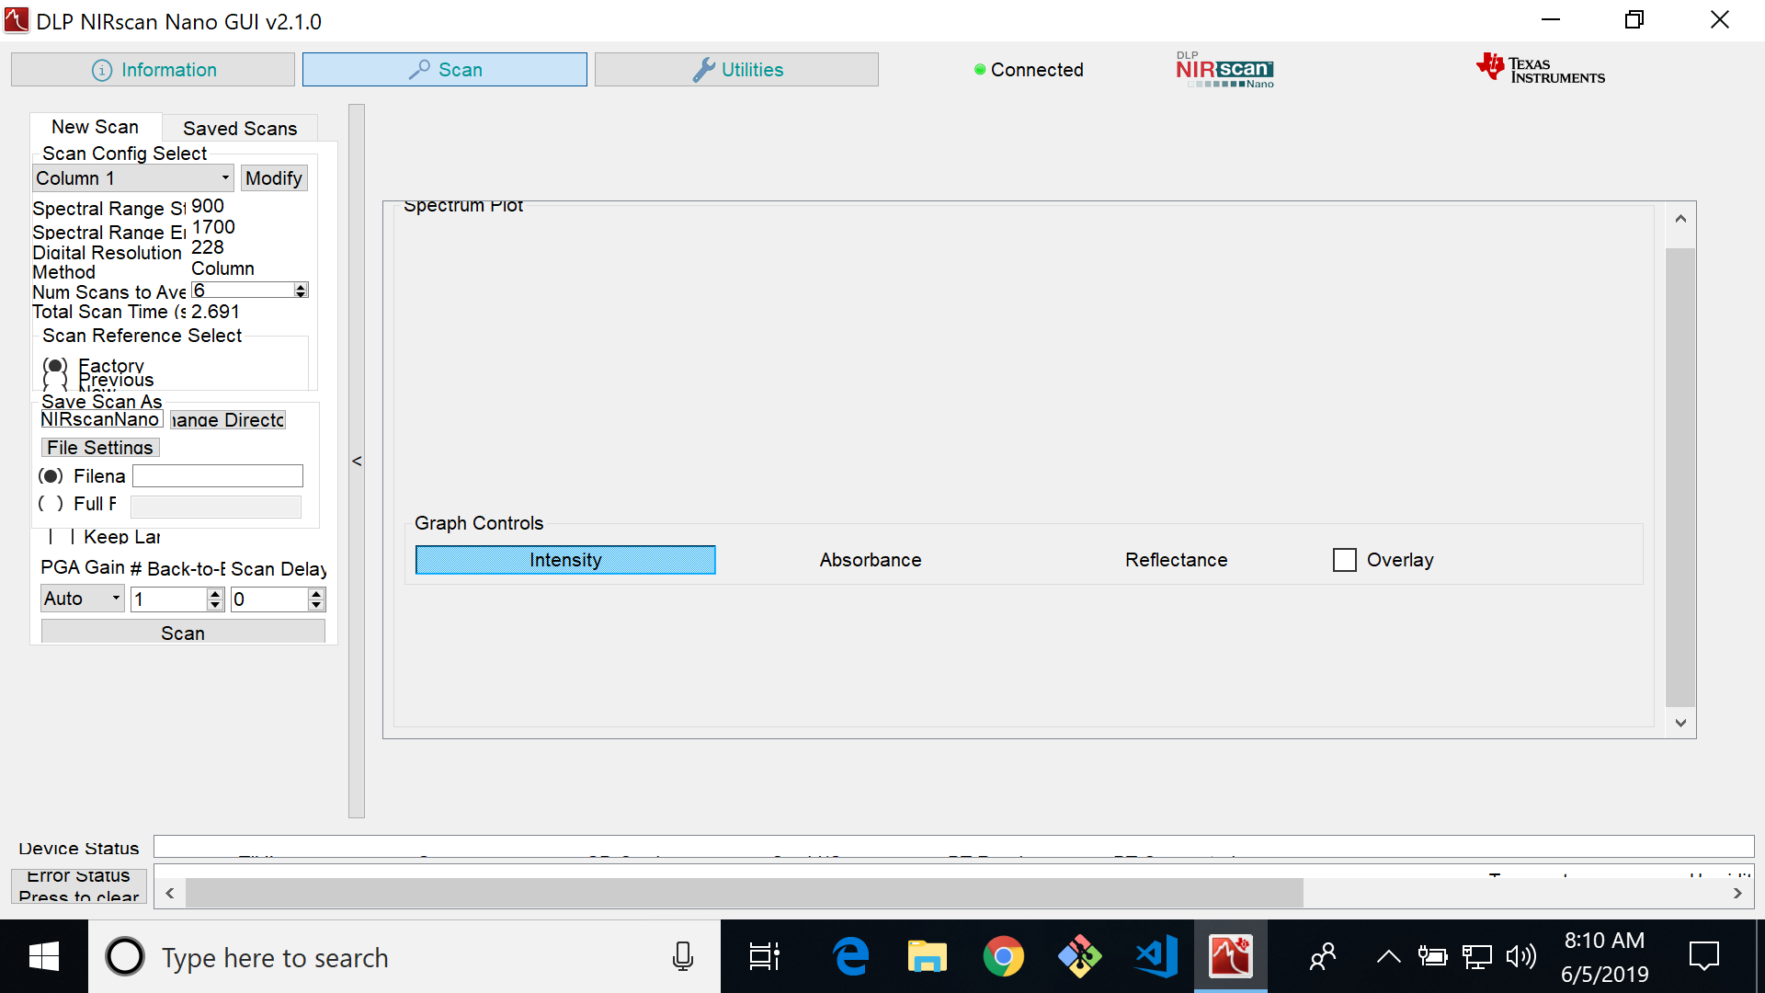Select the Intensity graph view
Image resolution: width=1765 pixels, height=993 pixels.
565,560
